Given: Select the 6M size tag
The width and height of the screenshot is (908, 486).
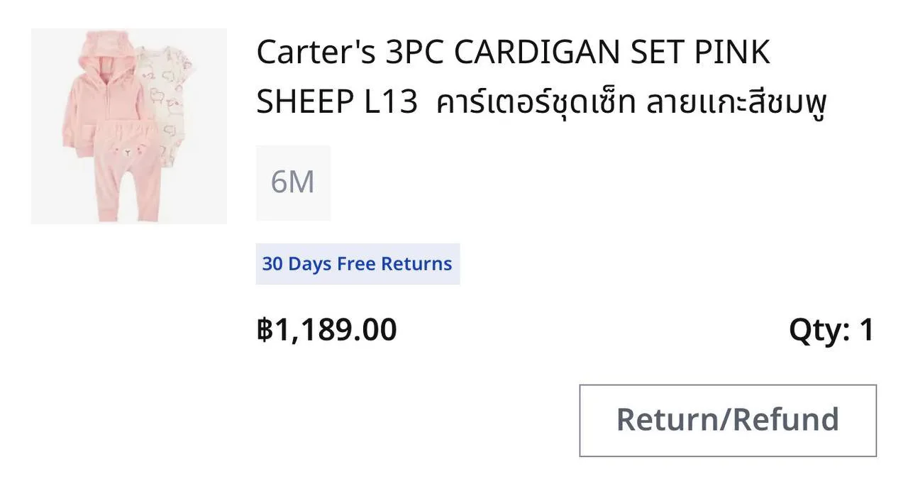Looking at the screenshot, I should (x=293, y=182).
